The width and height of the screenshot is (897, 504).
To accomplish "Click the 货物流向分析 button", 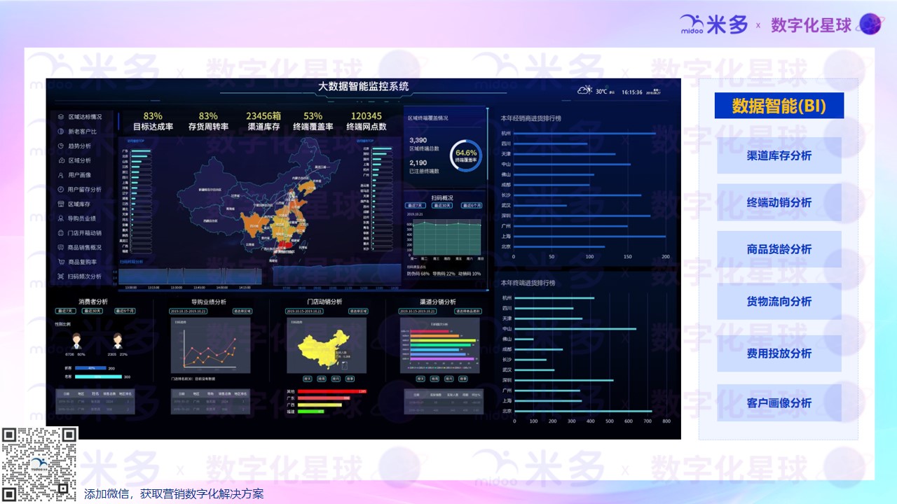I will pyautogui.click(x=779, y=302).
